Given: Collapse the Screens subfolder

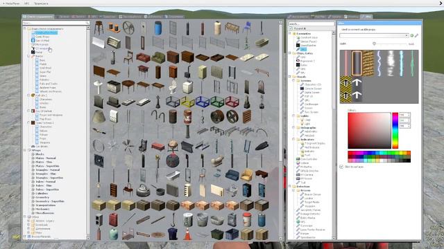Looking at the screenshot, I should [293, 80].
